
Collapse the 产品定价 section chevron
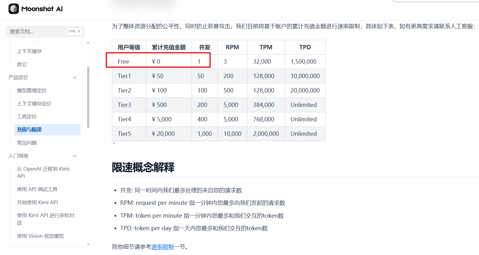tap(75, 77)
